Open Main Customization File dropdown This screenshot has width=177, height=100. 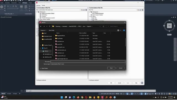(80, 10)
